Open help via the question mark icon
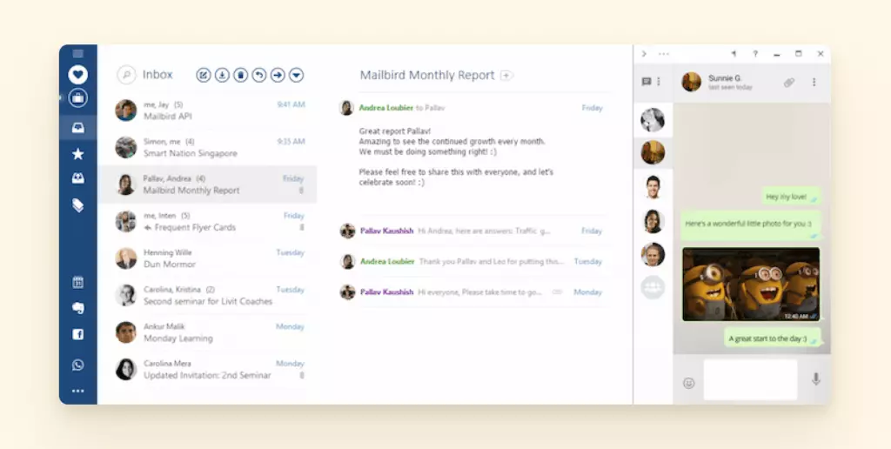 tap(755, 54)
